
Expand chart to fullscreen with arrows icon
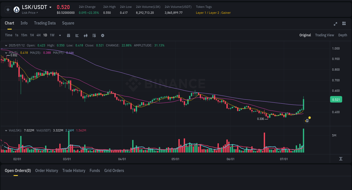pos(335,24)
